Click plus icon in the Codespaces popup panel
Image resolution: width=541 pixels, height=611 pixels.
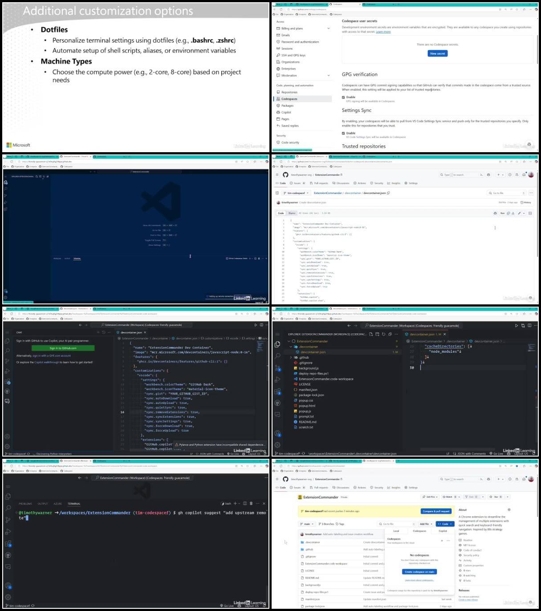(442, 541)
